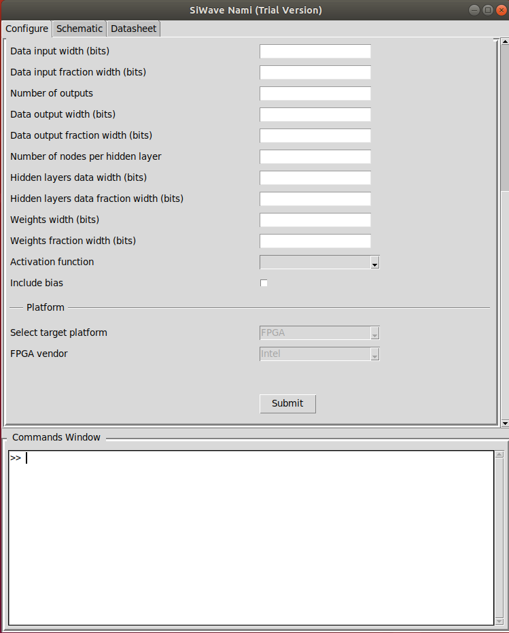The height and width of the screenshot is (633, 509).
Task: Select the Configure tab
Action: pos(27,29)
